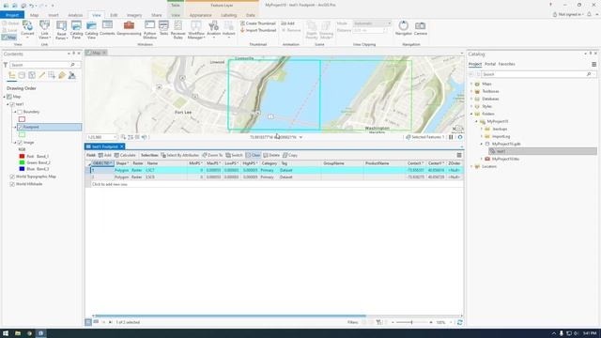Screen dimensions: 601x338
Task: Enable the Boundary layer checkbox
Action: click(x=20, y=112)
